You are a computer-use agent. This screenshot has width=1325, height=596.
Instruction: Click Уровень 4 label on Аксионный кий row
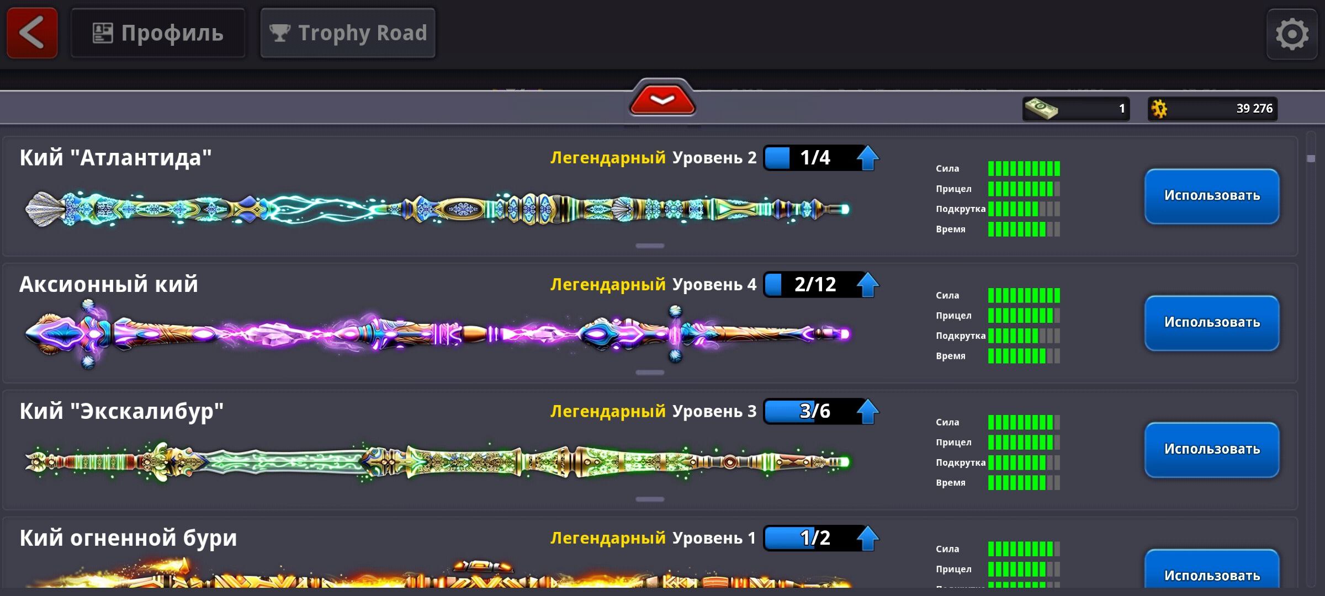point(714,285)
